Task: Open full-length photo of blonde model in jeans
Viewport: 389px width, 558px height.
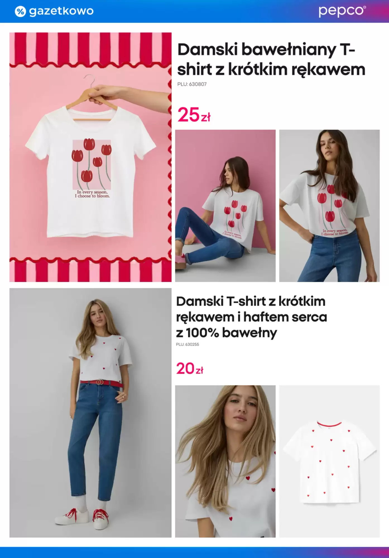Action: [x=90, y=413]
